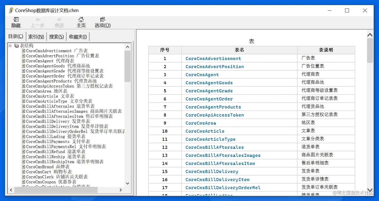
Task: Click page icon next to CoreCmsArticle 文章表
Action: pos(24,96)
